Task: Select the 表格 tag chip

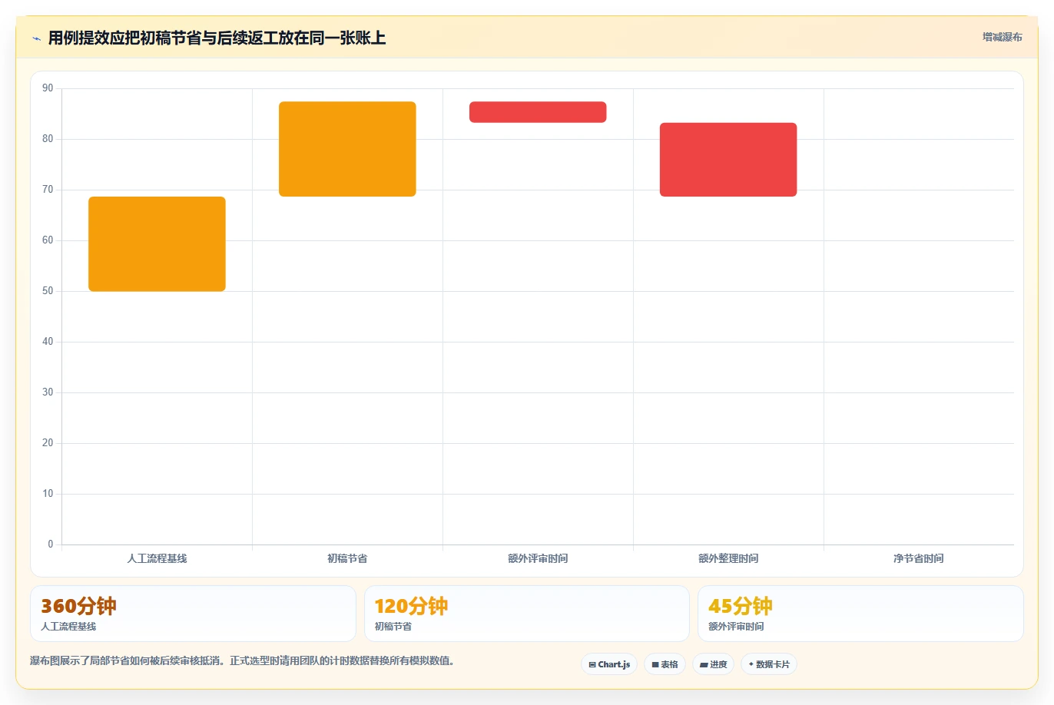Action: pyautogui.click(x=665, y=664)
